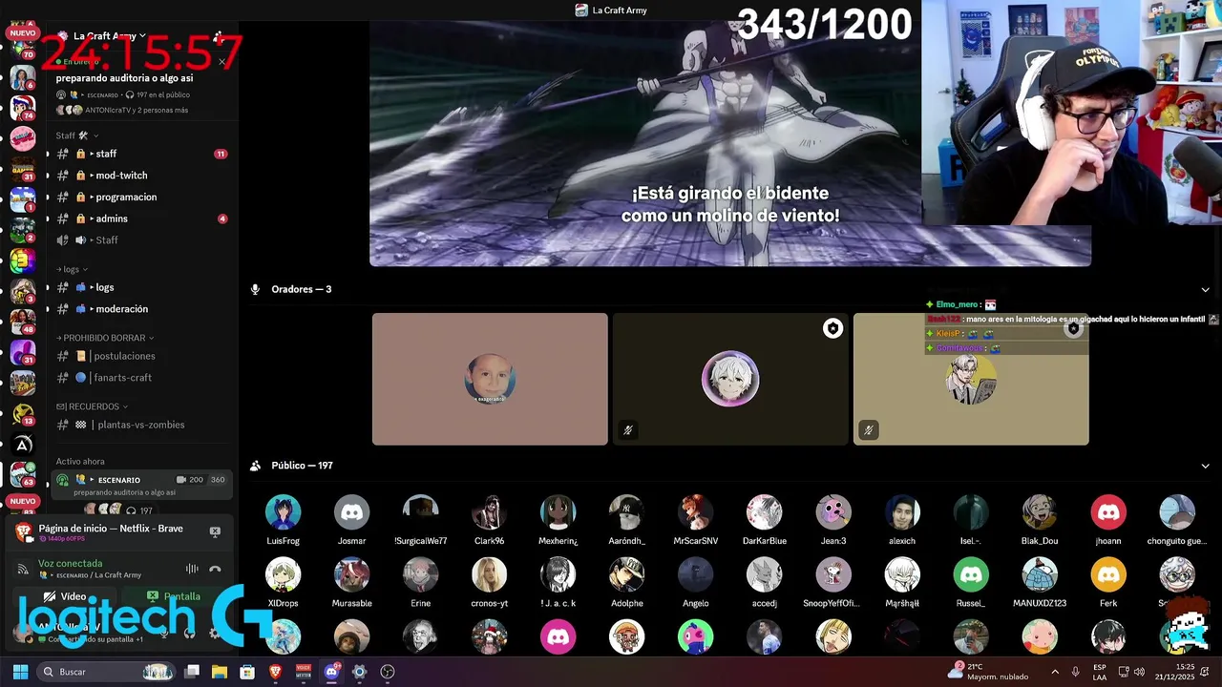
Task: Dismiss the En Directo stage banner
Action: point(221,62)
